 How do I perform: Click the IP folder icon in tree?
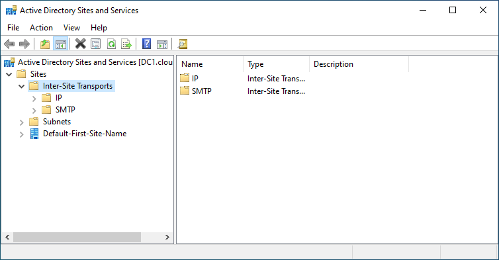click(x=46, y=98)
